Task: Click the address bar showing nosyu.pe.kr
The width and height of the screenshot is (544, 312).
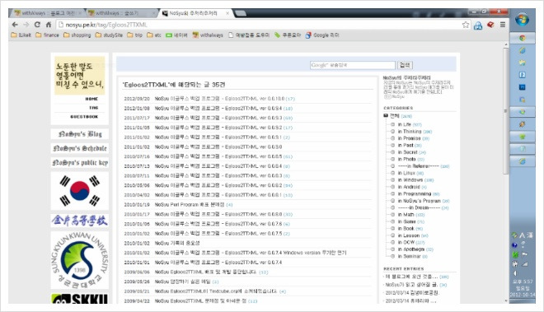Action: pyautogui.click(x=259, y=25)
